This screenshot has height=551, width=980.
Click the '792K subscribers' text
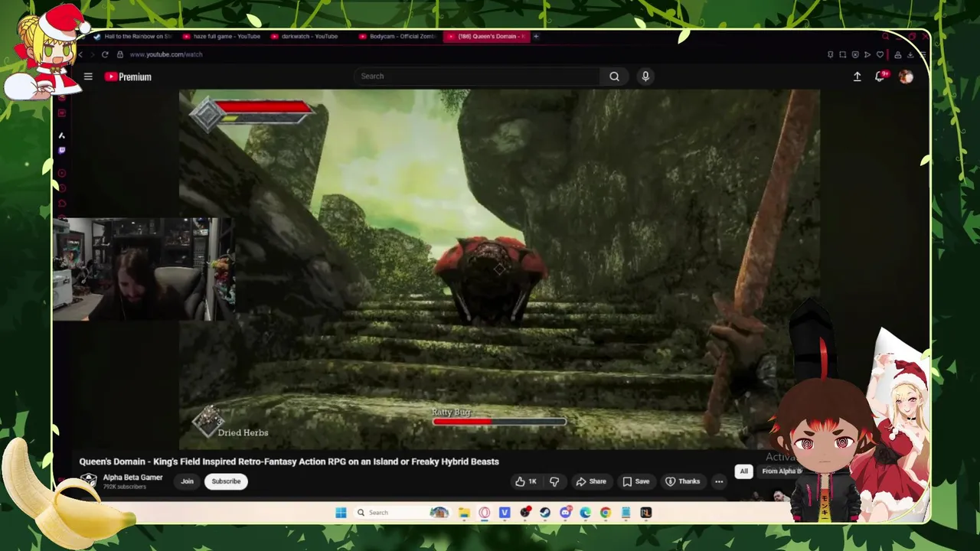(124, 487)
